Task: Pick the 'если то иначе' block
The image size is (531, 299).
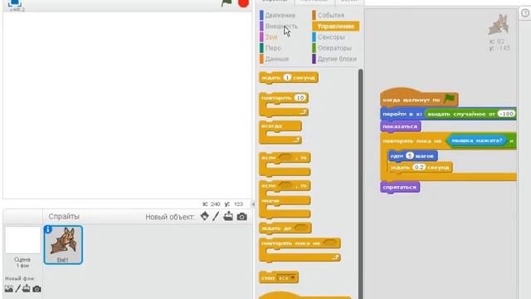Action: tap(285, 199)
